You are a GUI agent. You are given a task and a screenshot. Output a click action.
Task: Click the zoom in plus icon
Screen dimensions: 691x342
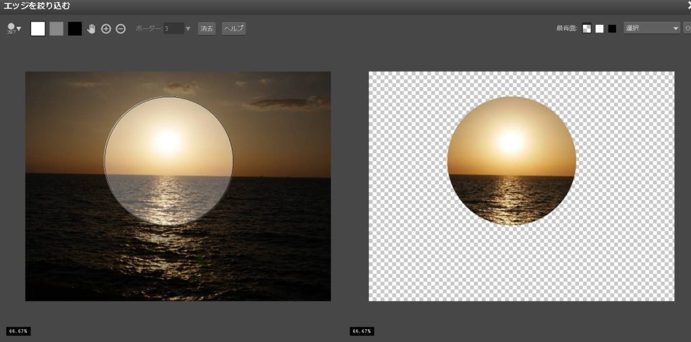coord(106,28)
